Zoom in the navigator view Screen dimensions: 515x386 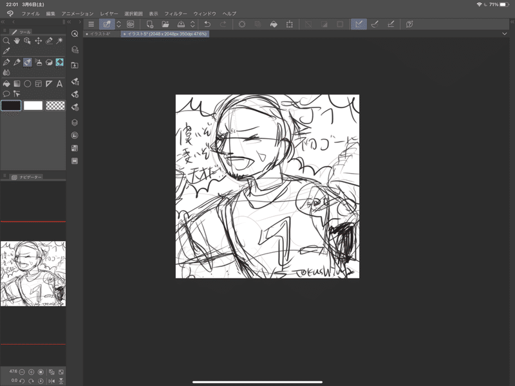[31, 372]
